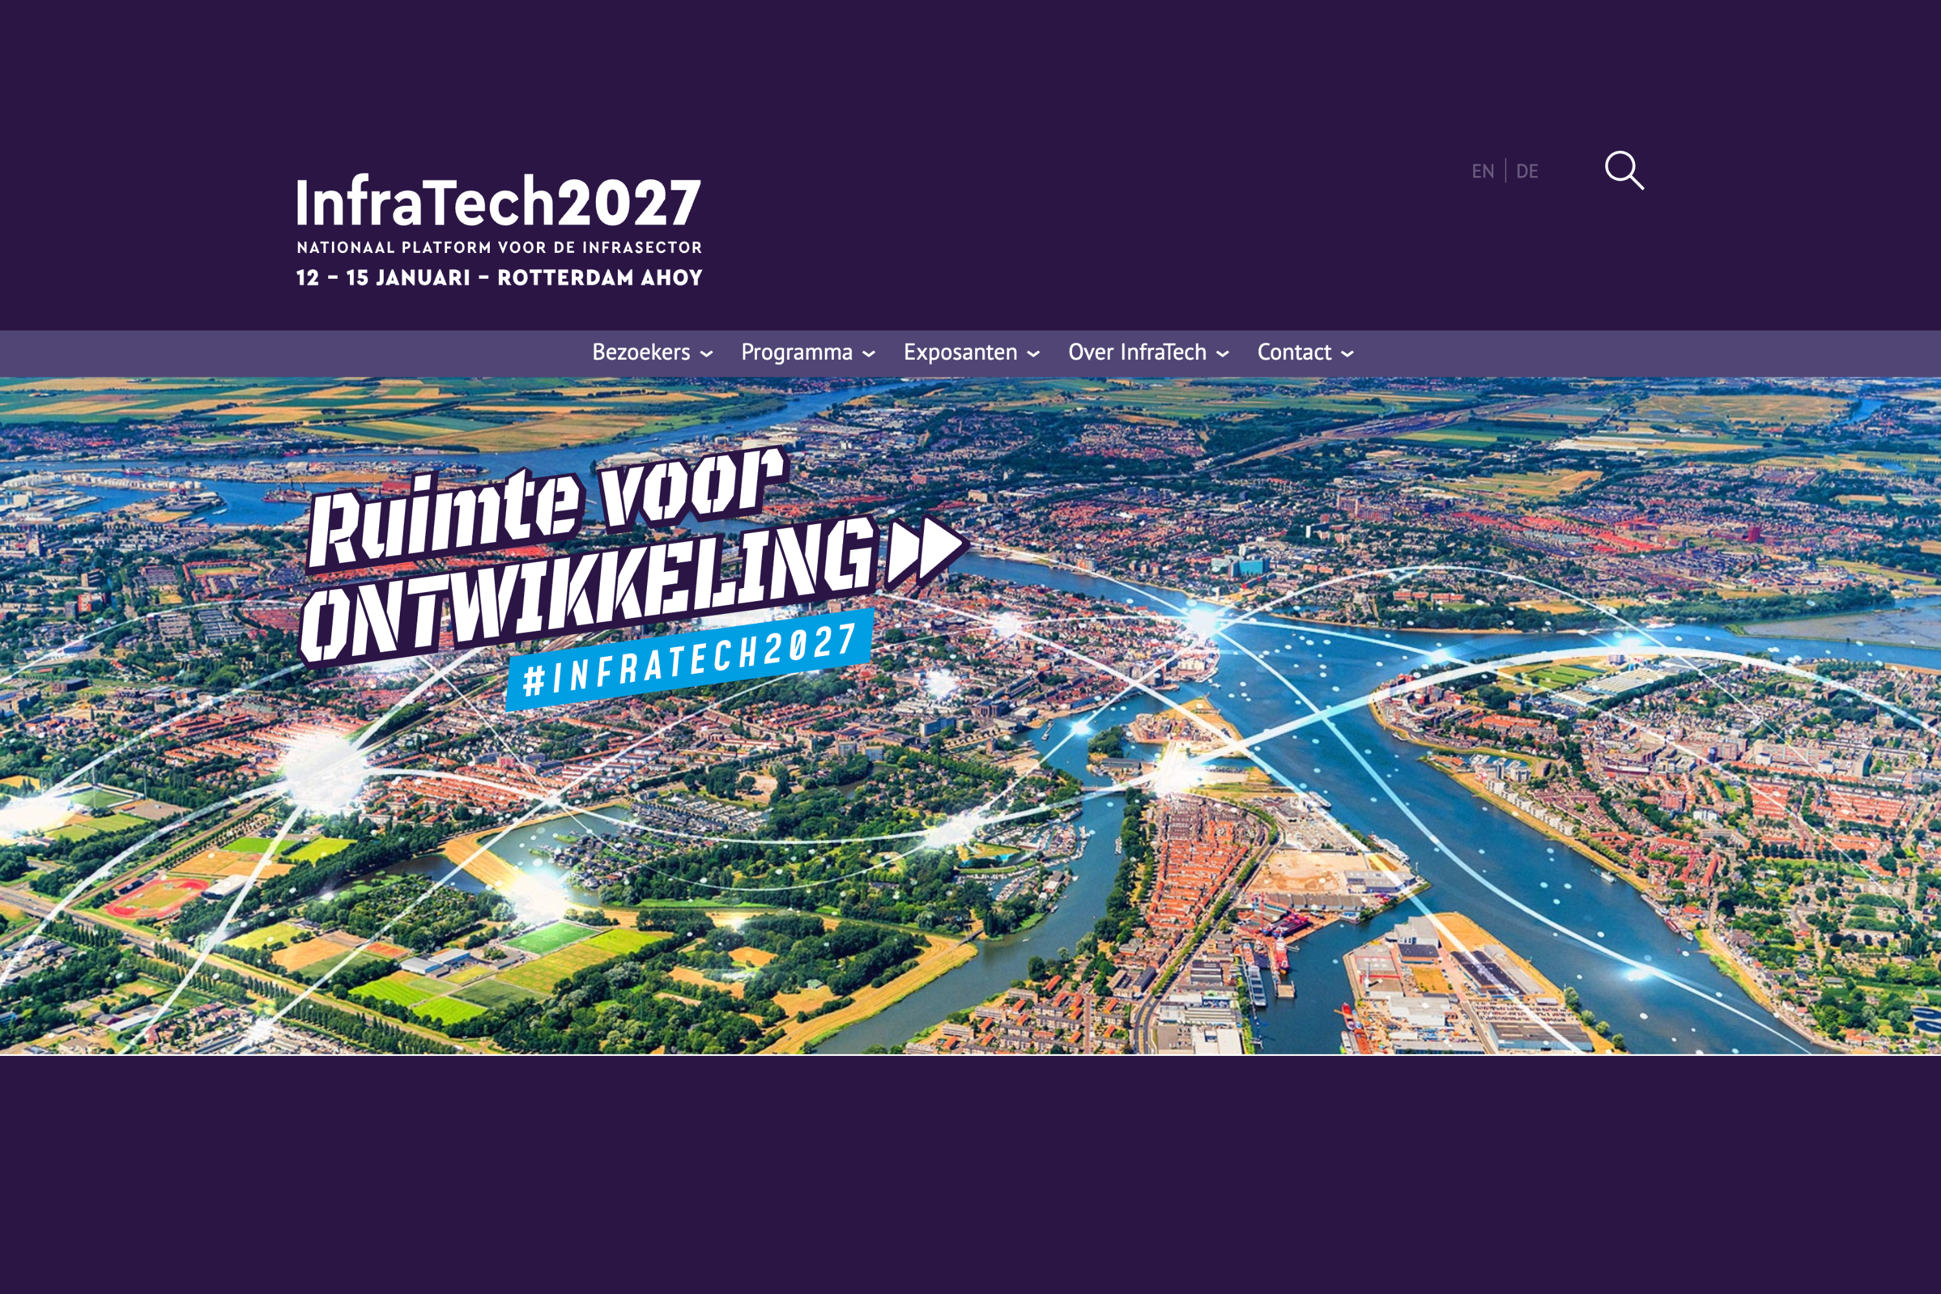Open the Bezoekers menu item
This screenshot has height=1294, width=1941.
642,353
